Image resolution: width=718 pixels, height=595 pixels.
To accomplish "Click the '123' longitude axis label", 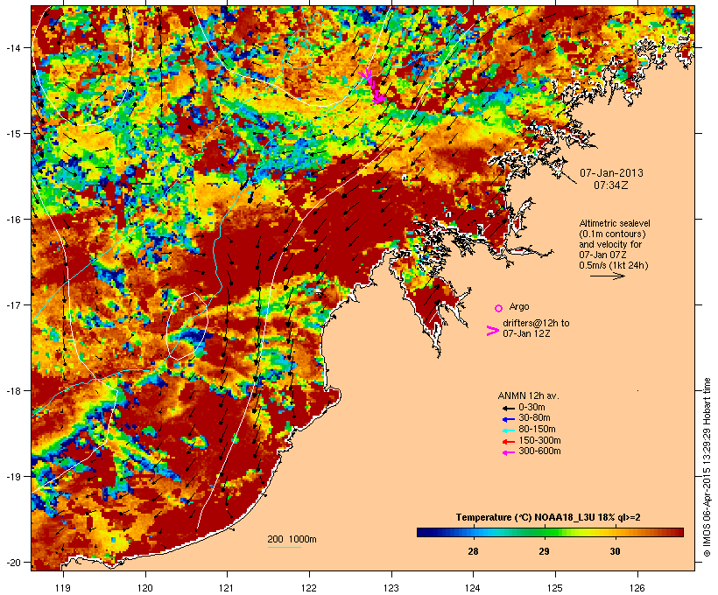I will click(x=391, y=588).
